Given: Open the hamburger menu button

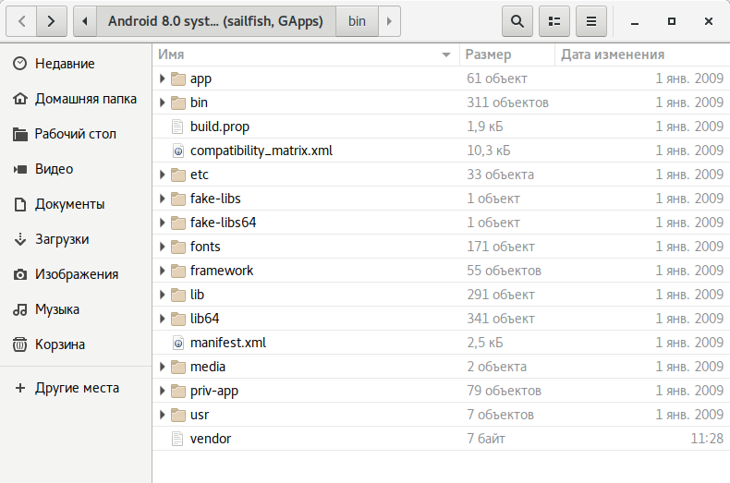Looking at the screenshot, I should click(x=591, y=21).
